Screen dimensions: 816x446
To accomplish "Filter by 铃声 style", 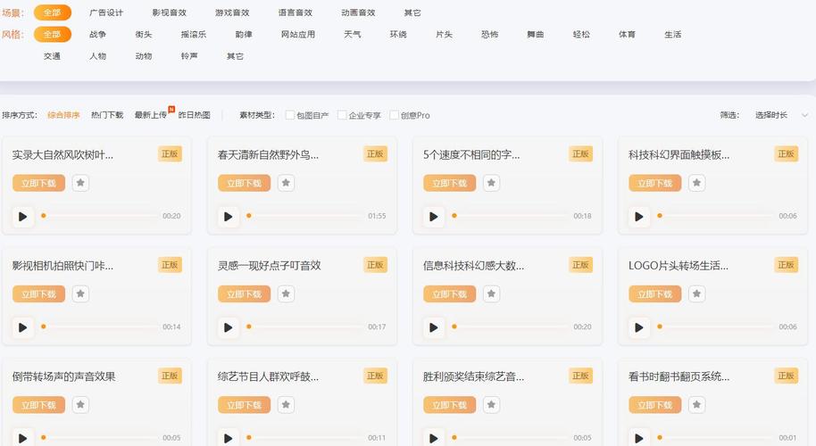I will coord(189,56).
